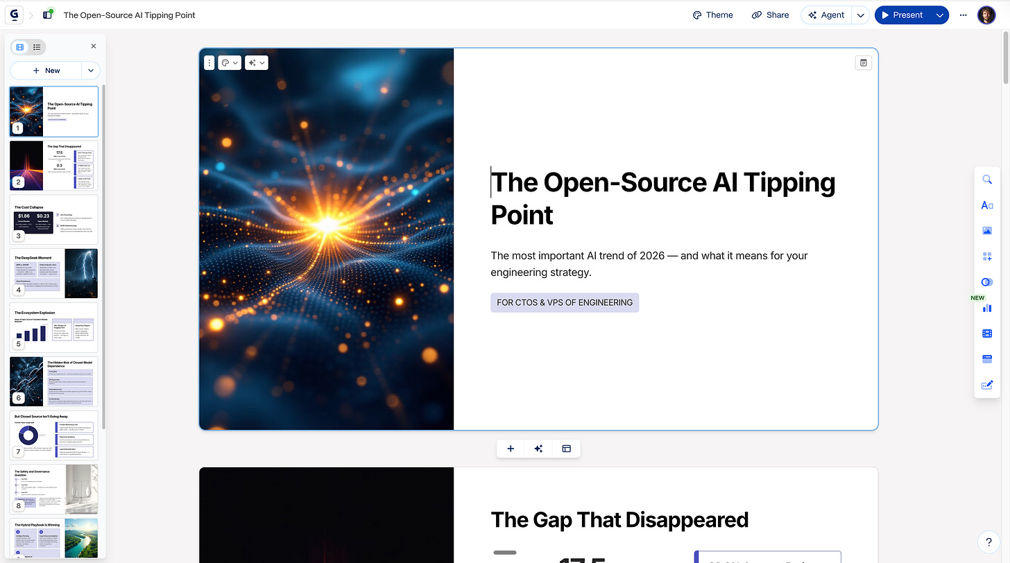Image resolution: width=1010 pixels, height=563 pixels.
Task: Add a new card with New button
Action: (46, 71)
